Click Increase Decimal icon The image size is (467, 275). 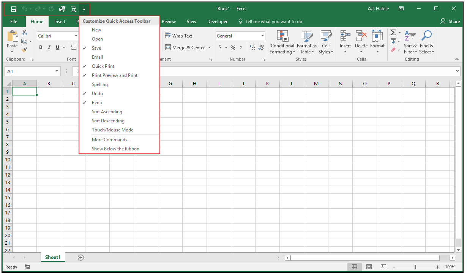coord(252,47)
